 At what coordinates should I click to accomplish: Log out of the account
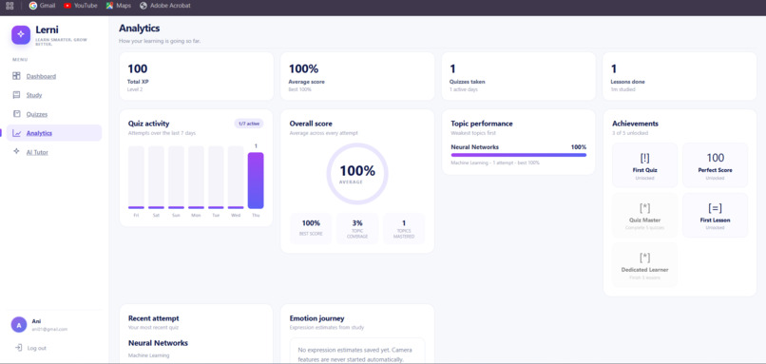pos(37,348)
